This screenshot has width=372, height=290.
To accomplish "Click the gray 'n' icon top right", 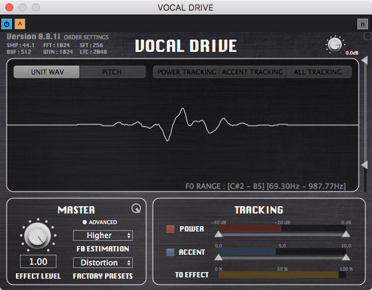I will [x=363, y=24].
